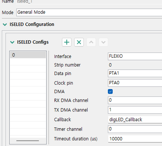The width and height of the screenshot is (162, 146).
Task: Click the horizontal scrollbar under config list
Action: coord(28,141)
